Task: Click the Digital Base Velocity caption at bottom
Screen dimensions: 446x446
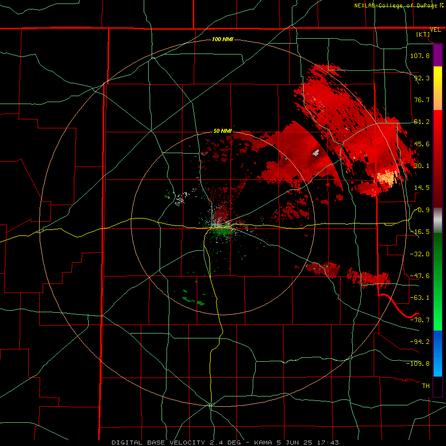Action: [225, 443]
